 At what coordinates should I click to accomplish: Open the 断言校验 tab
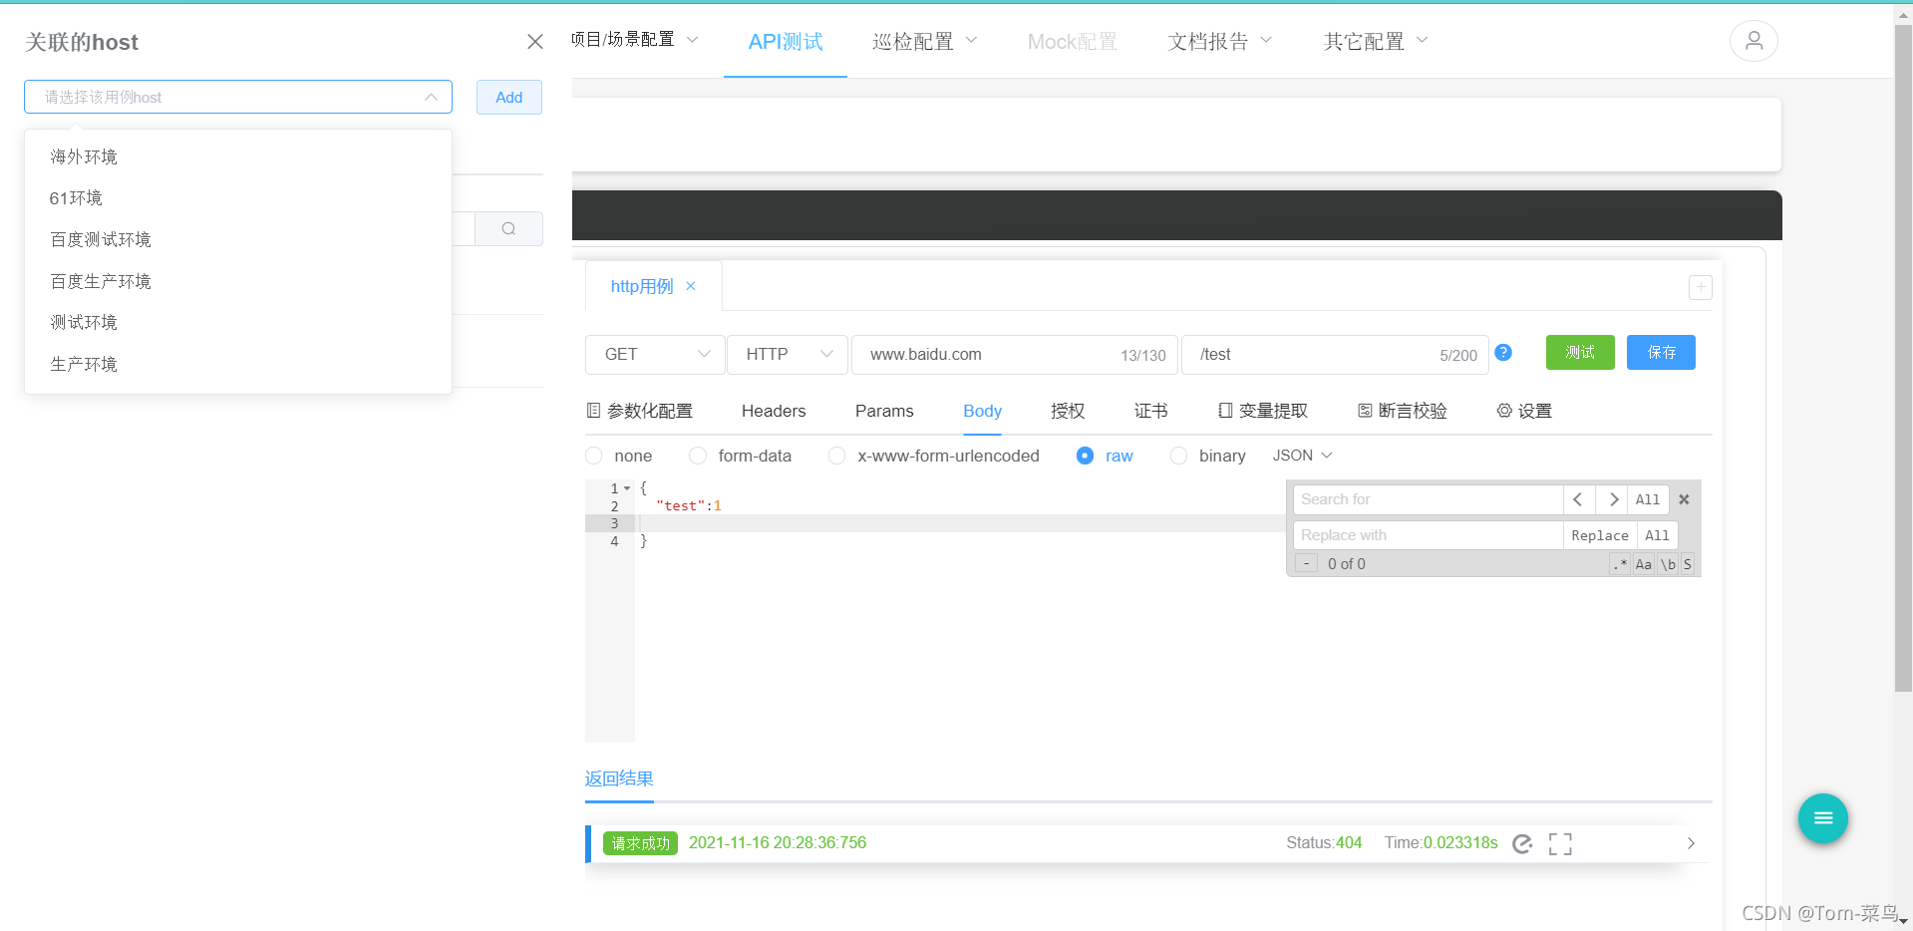point(1402,411)
